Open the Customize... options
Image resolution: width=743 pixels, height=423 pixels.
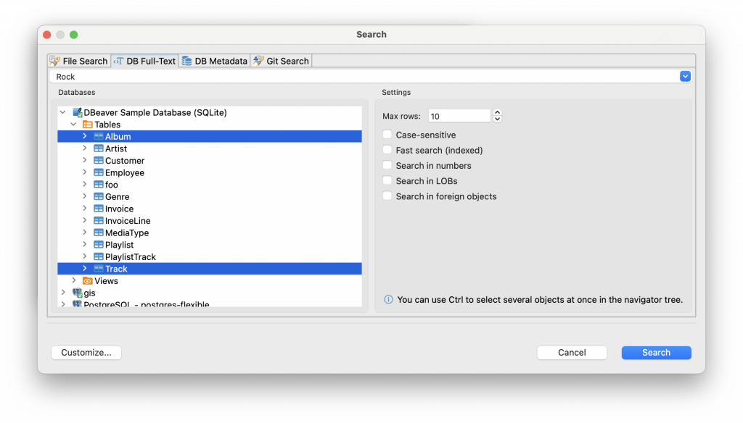(x=86, y=353)
